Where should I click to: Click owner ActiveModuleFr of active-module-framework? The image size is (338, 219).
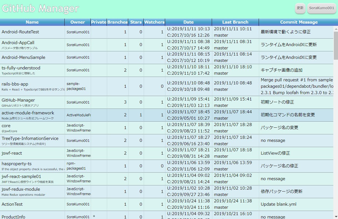point(79,115)
